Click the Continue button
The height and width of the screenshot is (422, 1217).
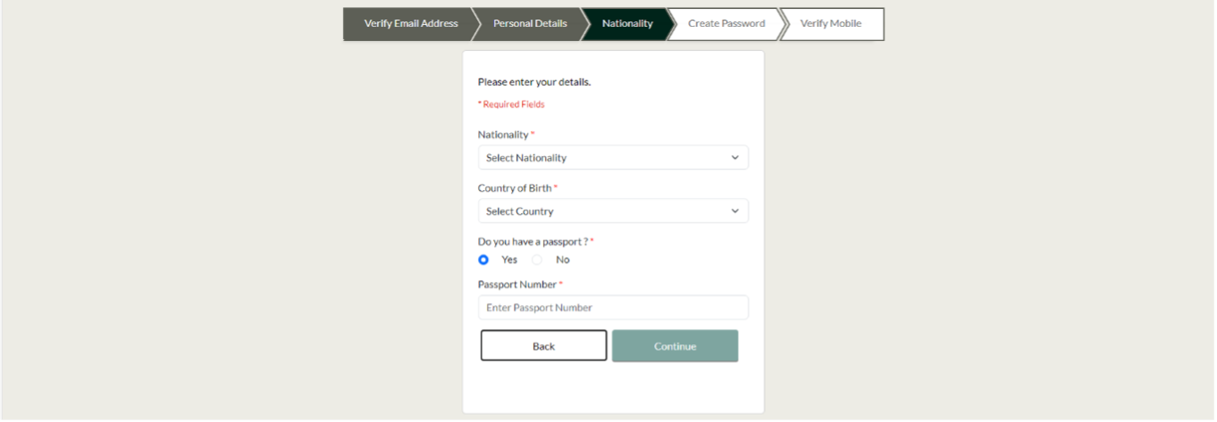click(675, 346)
